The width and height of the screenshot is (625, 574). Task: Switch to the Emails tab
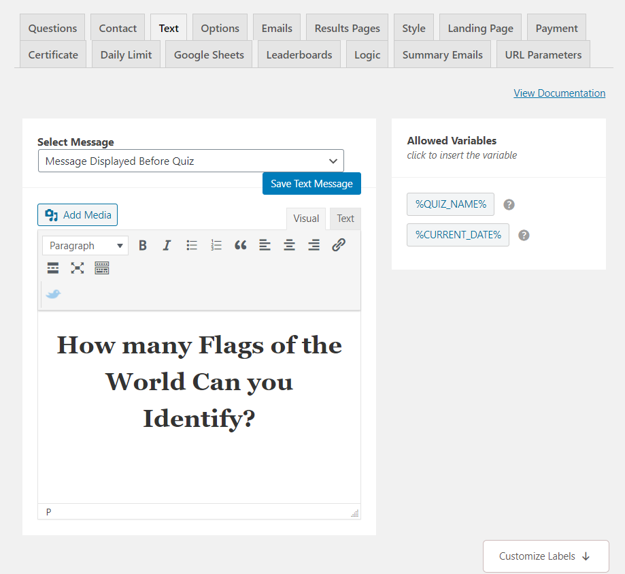pos(276,28)
